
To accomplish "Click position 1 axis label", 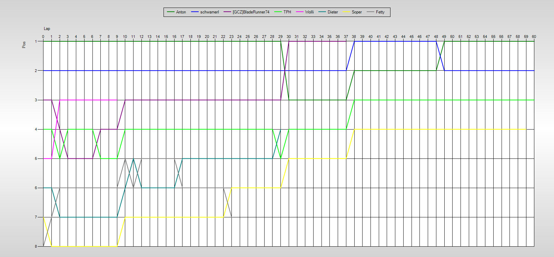I will pos(36,41).
